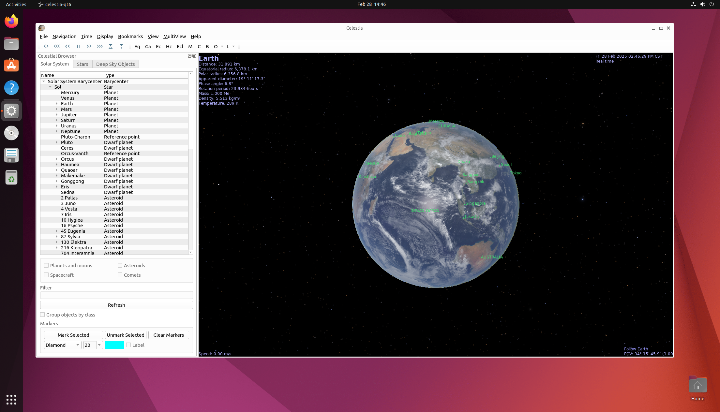Float the Celestial Browser panel
720x412 pixels.
click(x=189, y=56)
